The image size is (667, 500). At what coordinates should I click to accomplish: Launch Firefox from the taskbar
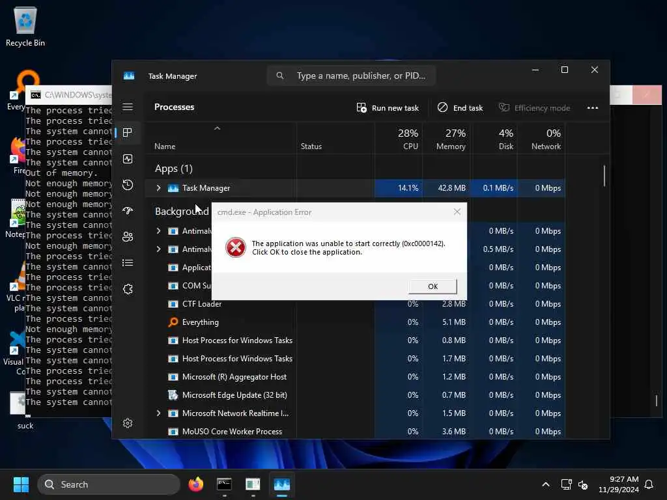(x=196, y=484)
